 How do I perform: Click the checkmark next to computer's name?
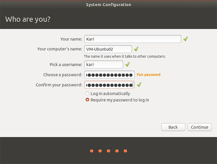136,49
